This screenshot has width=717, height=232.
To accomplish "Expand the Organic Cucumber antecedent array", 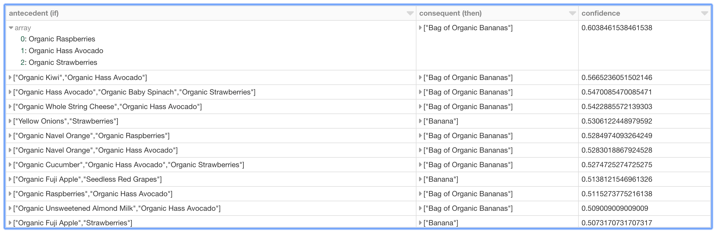I will [x=10, y=165].
